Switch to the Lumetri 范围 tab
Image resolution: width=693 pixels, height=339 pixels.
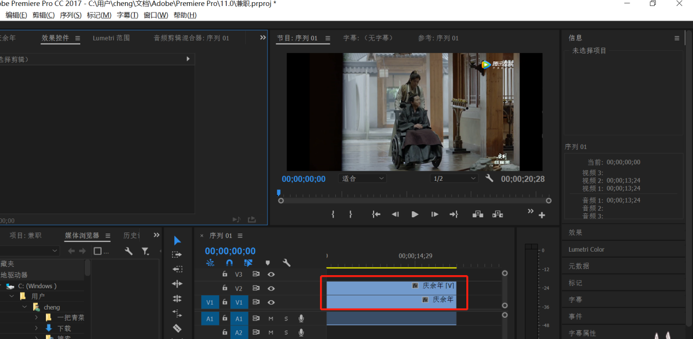click(111, 38)
